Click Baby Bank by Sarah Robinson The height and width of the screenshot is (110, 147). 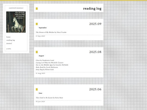(x=47, y=67)
